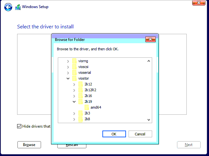Image resolution: width=209 pixels, height=156 pixels.
Task: Select the 2k19 folder icon
Action: 80,102
